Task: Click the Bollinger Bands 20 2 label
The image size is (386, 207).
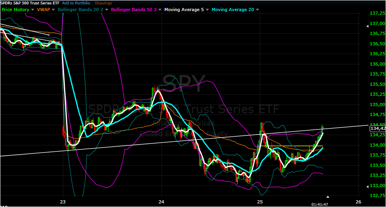Action: [80, 10]
